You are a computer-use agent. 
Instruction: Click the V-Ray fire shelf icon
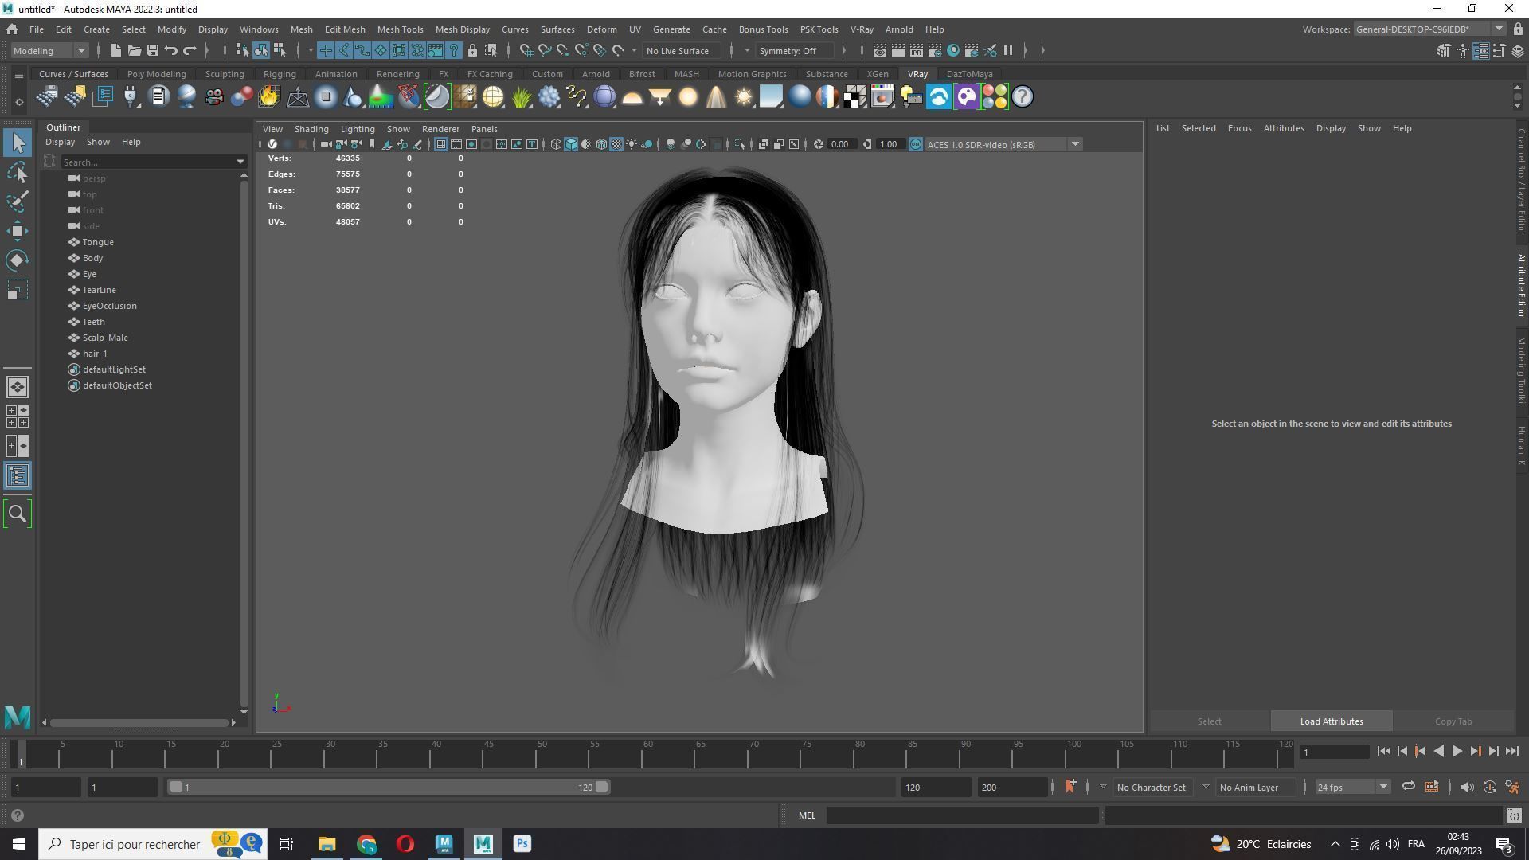(x=269, y=97)
